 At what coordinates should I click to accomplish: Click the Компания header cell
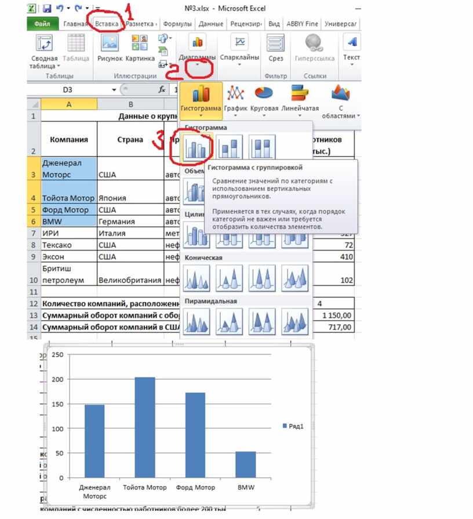tap(69, 139)
